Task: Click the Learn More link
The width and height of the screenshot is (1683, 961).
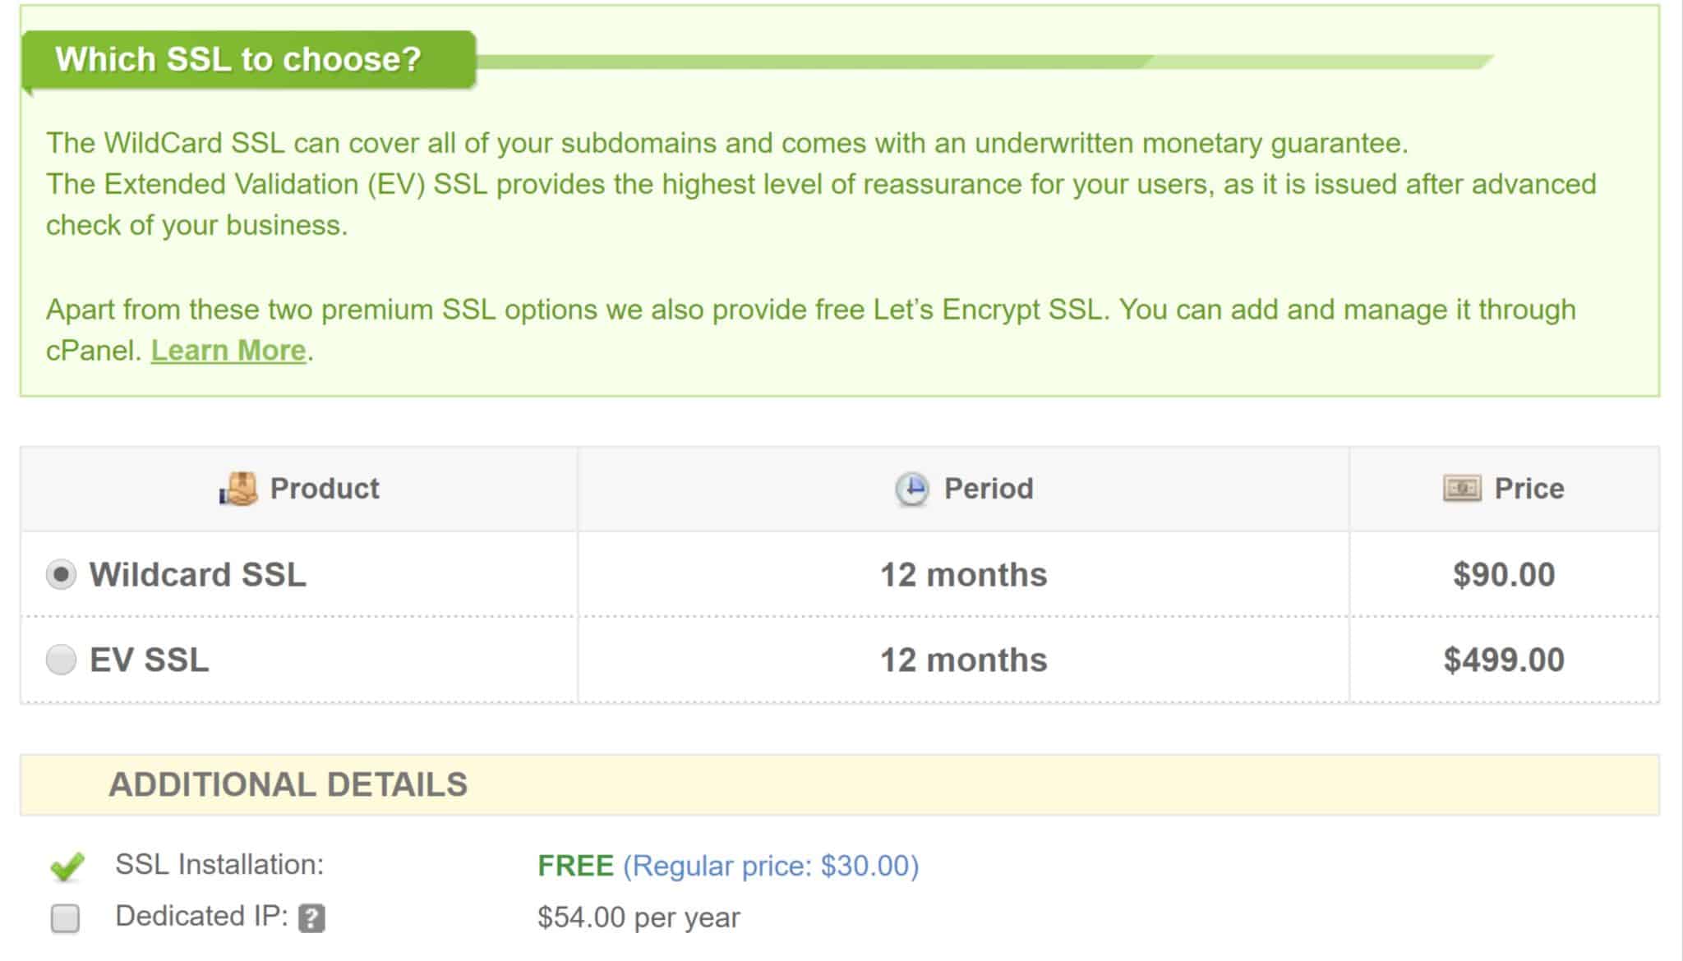Action: click(x=228, y=350)
